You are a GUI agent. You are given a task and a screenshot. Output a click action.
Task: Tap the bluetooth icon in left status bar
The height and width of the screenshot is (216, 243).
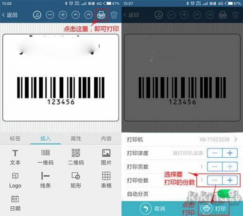click(66, 3)
